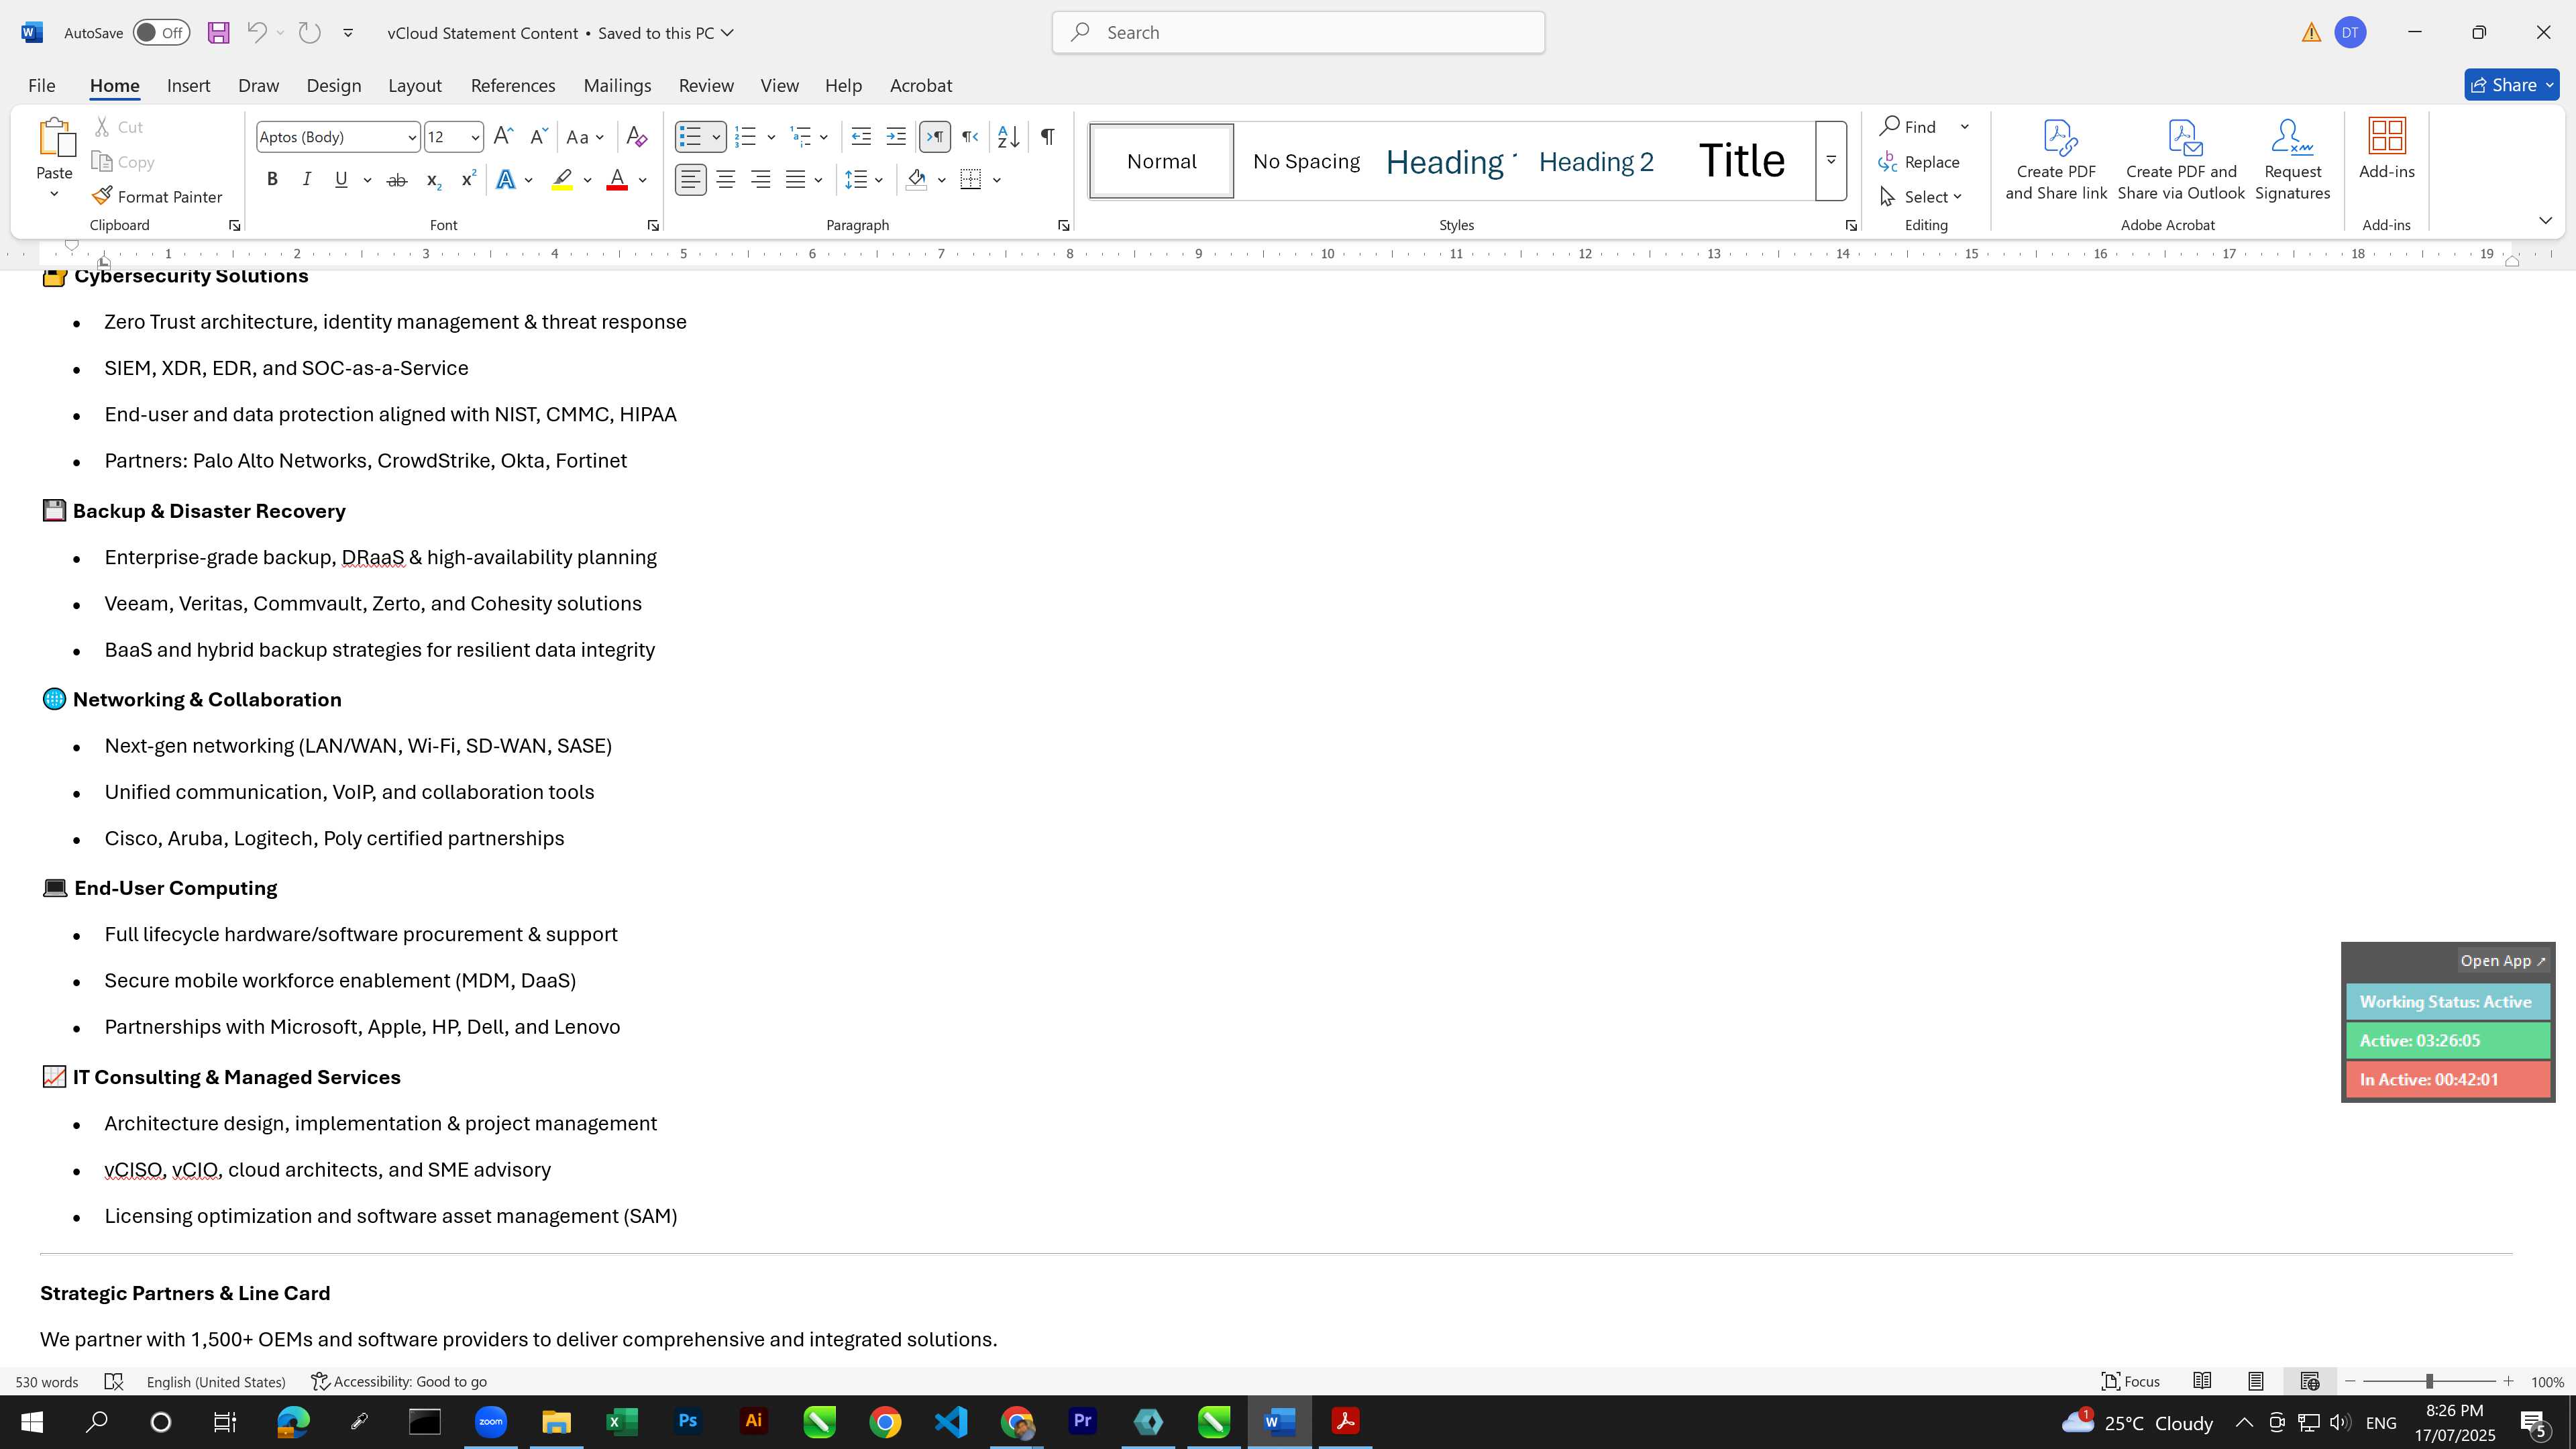Align the paragraph to the right
Screen dimensions: 2576x1449
coord(761,180)
